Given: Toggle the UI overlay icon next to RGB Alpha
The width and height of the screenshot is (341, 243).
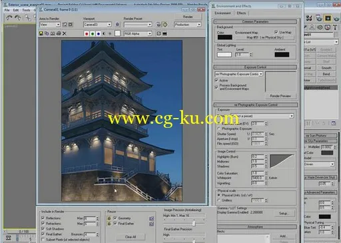Looking at the screenshot, I should (159, 33).
